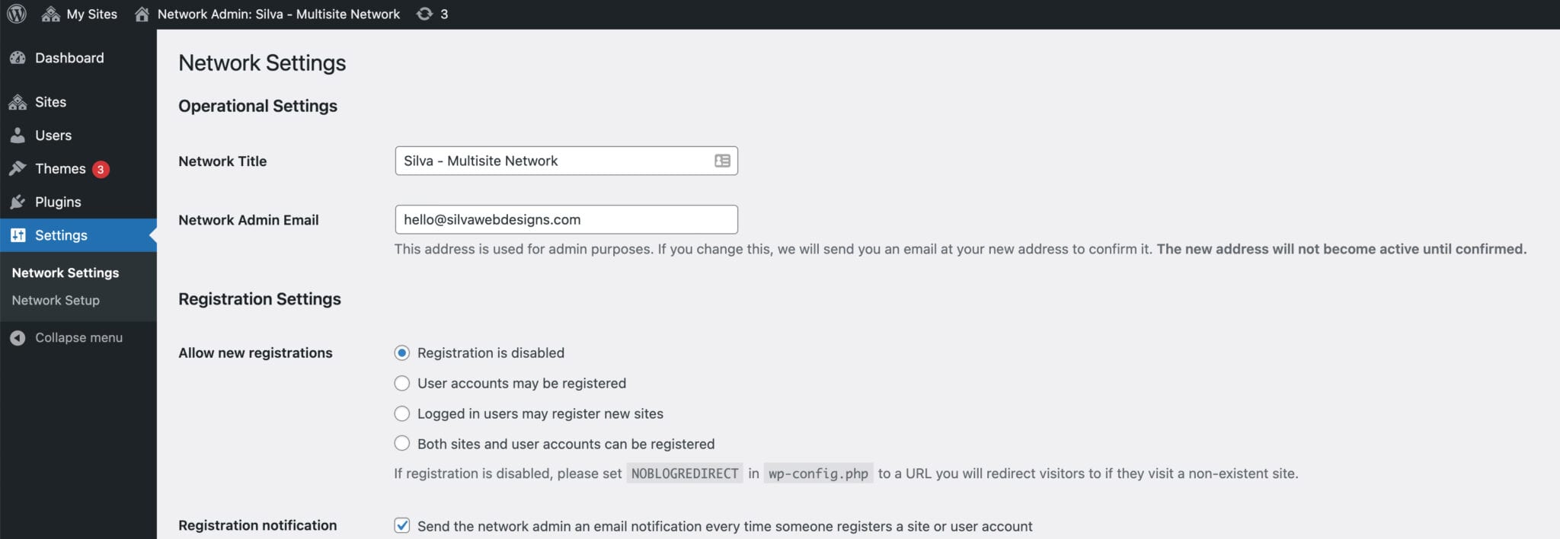The width and height of the screenshot is (1560, 539).
Task: Select Registration is disabled option
Action: click(402, 352)
